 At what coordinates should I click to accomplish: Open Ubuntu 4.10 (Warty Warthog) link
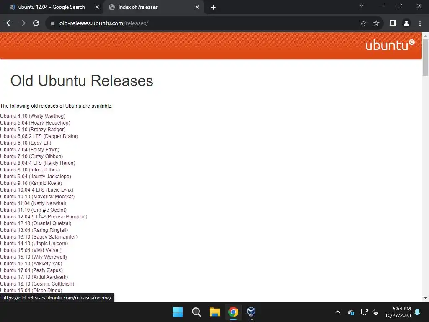click(x=33, y=116)
